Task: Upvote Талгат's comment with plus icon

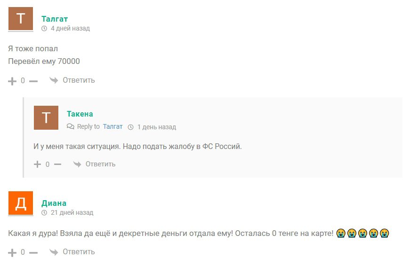Action: coord(12,81)
